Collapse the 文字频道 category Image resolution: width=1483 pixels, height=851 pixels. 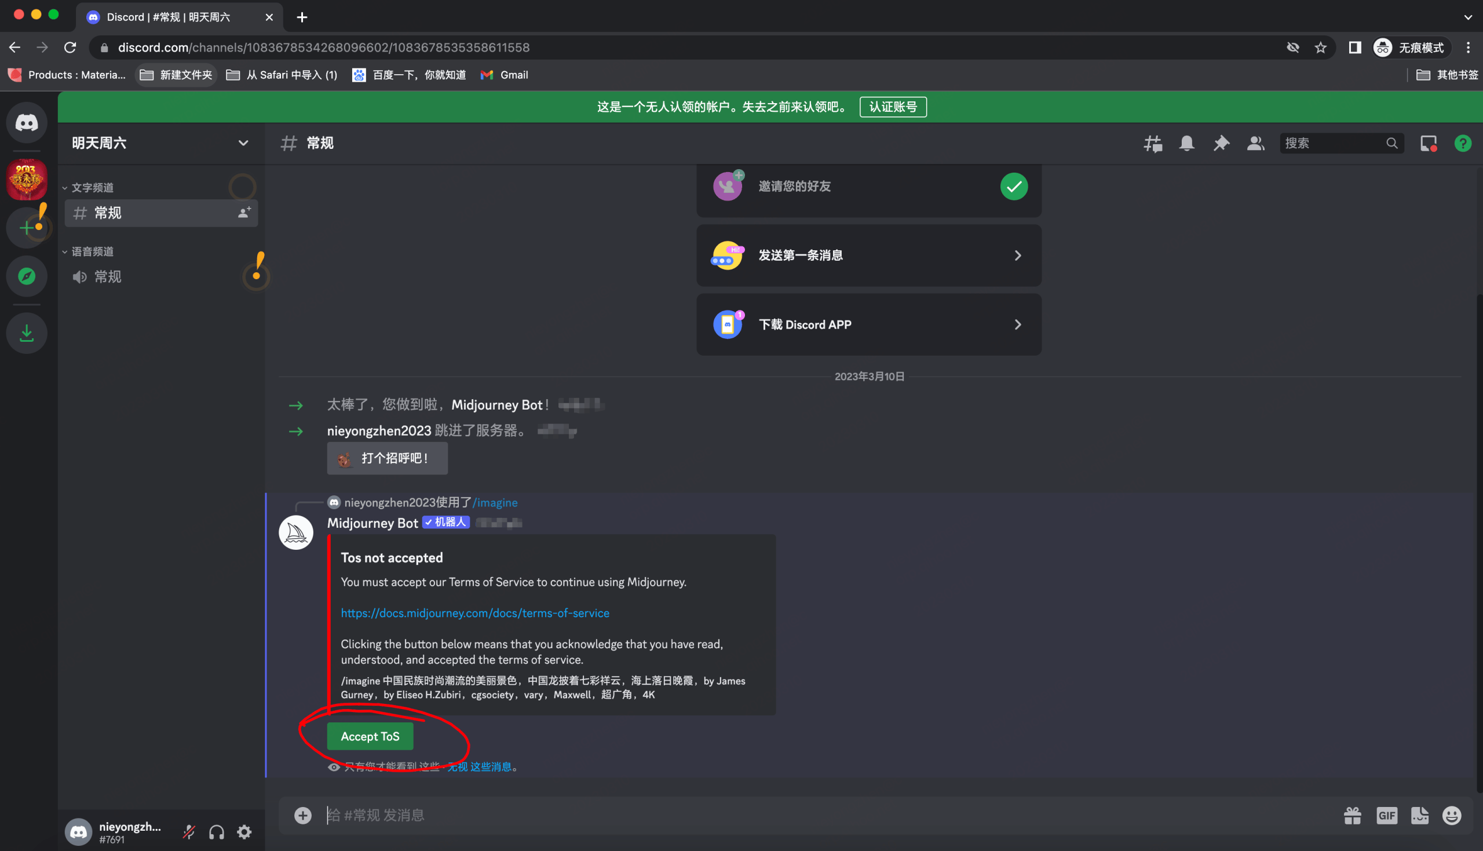[88, 188]
